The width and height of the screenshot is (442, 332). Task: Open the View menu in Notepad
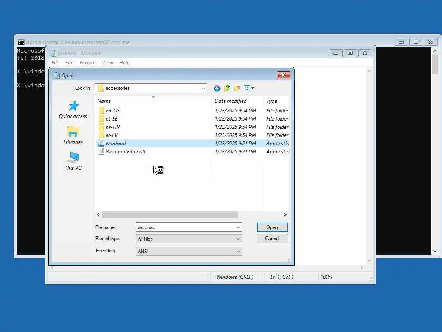click(107, 63)
